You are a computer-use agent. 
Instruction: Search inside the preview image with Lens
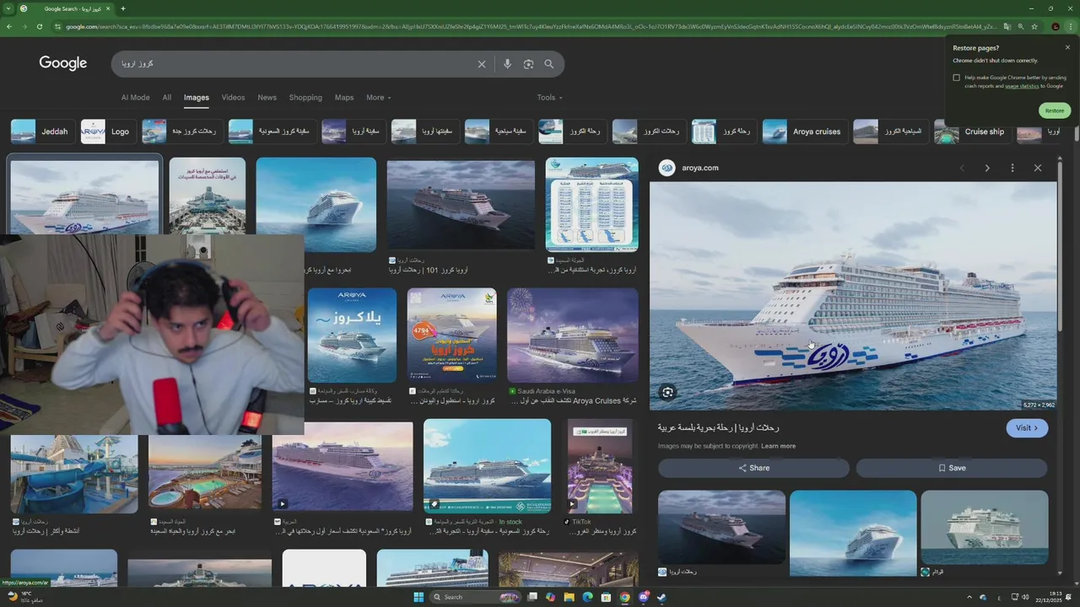(x=667, y=392)
